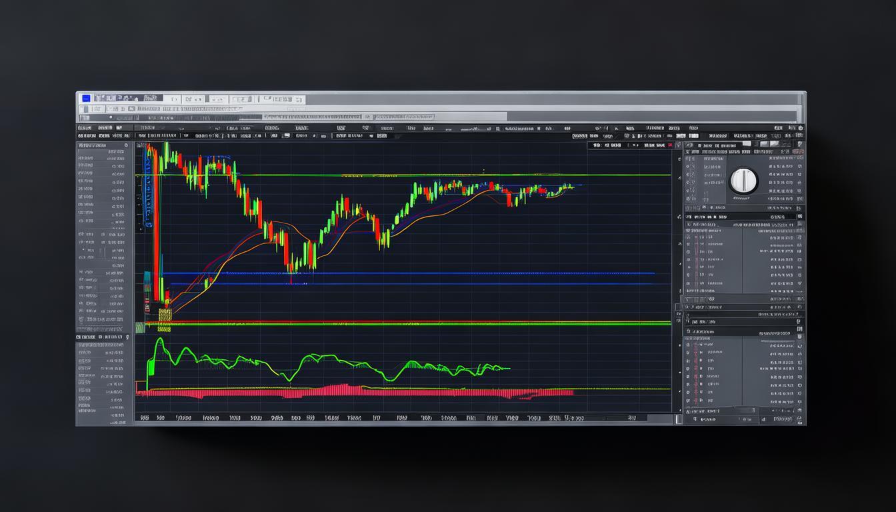Click the red histogram bars in the indicator pane
This screenshot has height=512, width=896.
click(333, 391)
